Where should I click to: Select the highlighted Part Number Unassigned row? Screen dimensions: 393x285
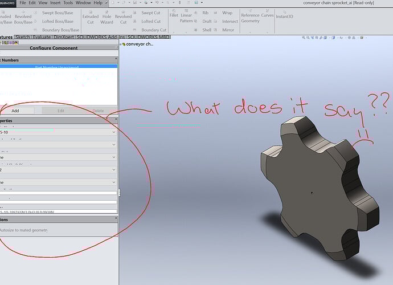[59, 67]
